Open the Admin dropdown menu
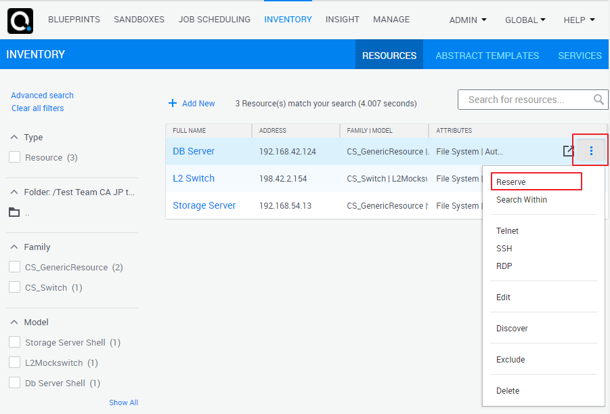The image size is (610, 414). coord(468,20)
